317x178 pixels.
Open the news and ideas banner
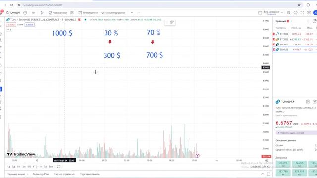pyautogui.click(x=296, y=133)
